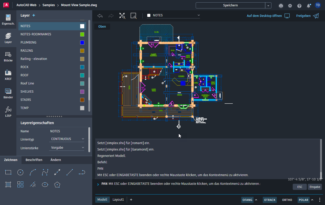Select the Rectangle draw tool
Screen dimensions: 325x205
coord(8,172)
